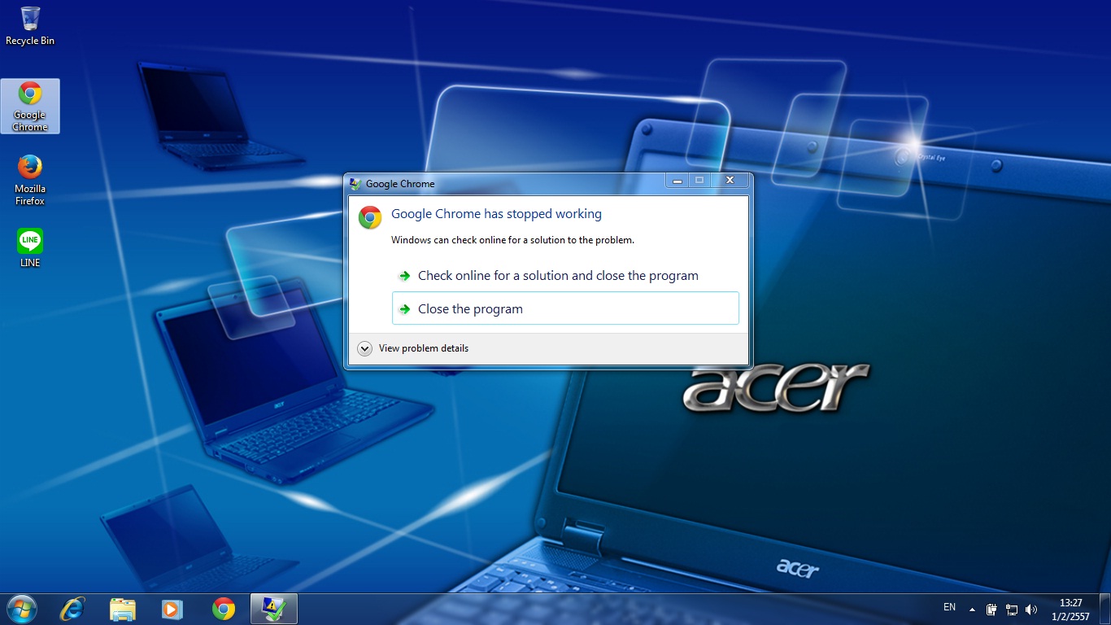Open the network connection tray icon
Viewport: 1111px width, 625px height.
pyautogui.click(x=1012, y=609)
